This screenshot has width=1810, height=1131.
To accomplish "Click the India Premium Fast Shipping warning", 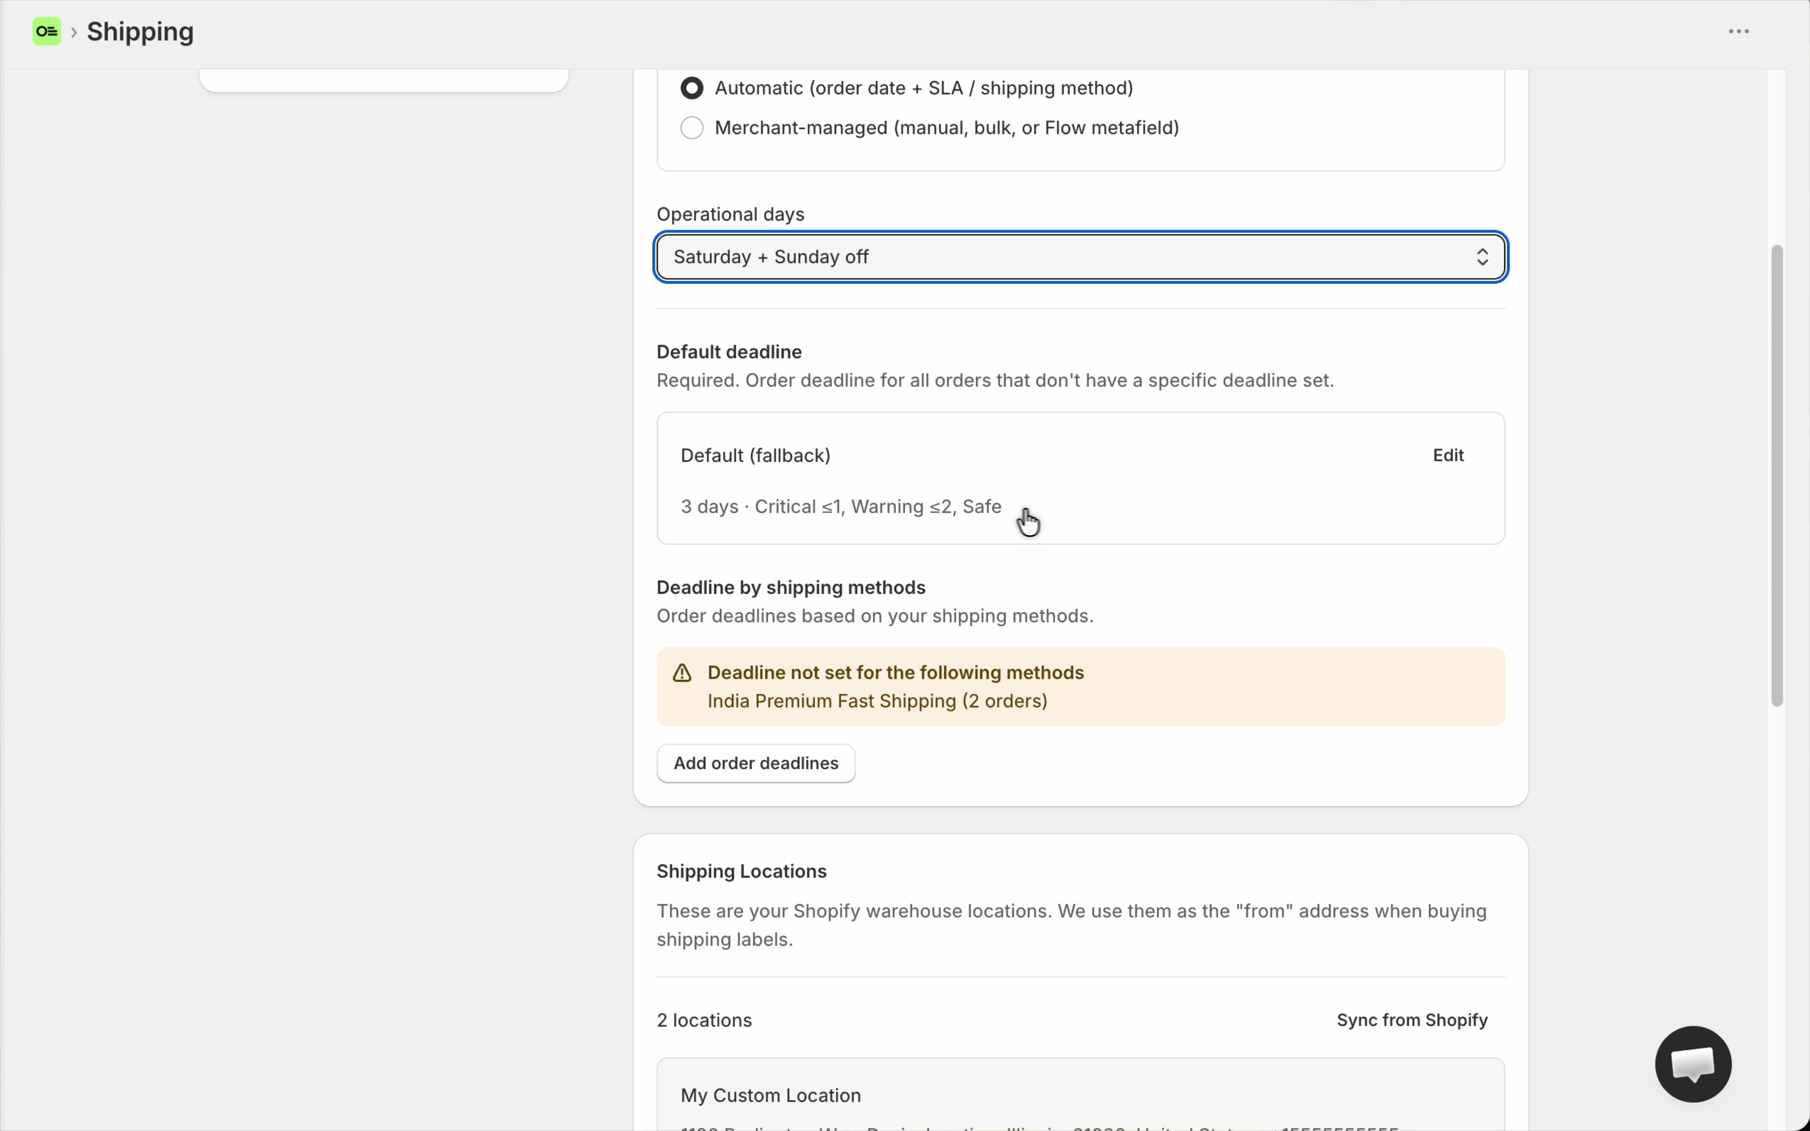I will 877,701.
